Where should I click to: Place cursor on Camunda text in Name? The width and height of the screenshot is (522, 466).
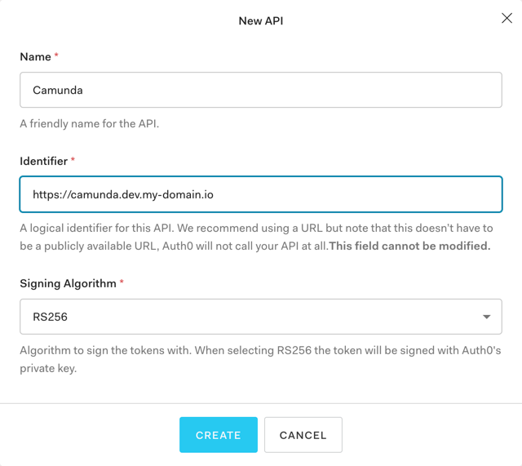(58, 91)
